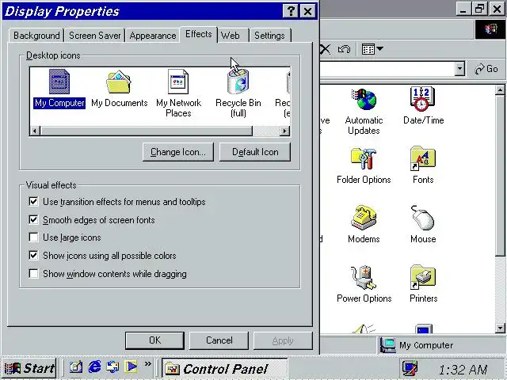The height and width of the screenshot is (380, 507).
Task: Click the Control Panel taskbar button
Action: coord(224,369)
